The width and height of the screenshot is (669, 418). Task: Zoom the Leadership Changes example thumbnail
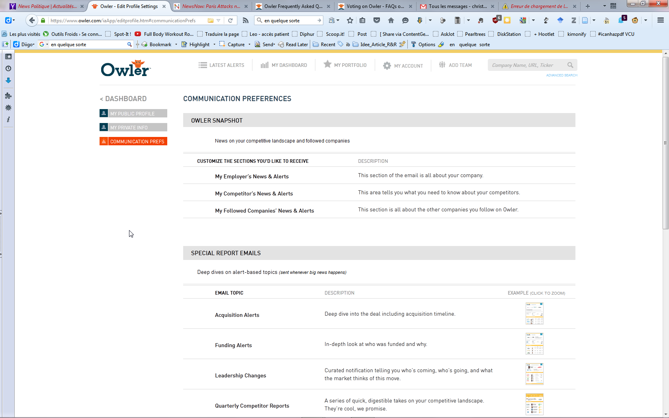534,374
